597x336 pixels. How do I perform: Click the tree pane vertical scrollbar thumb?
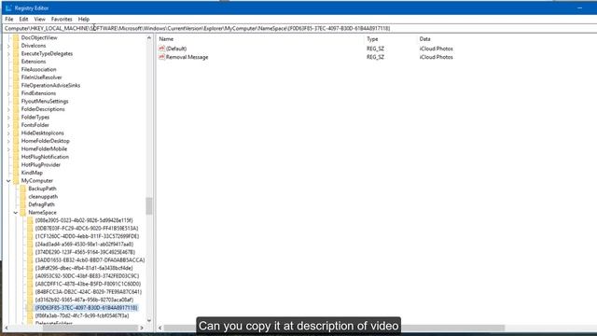coord(149,205)
